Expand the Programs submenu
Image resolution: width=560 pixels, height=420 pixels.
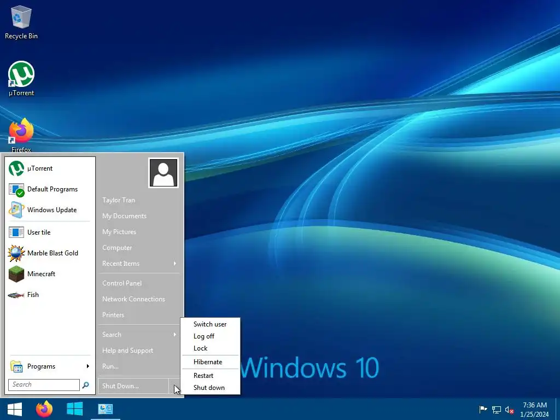[49, 366]
